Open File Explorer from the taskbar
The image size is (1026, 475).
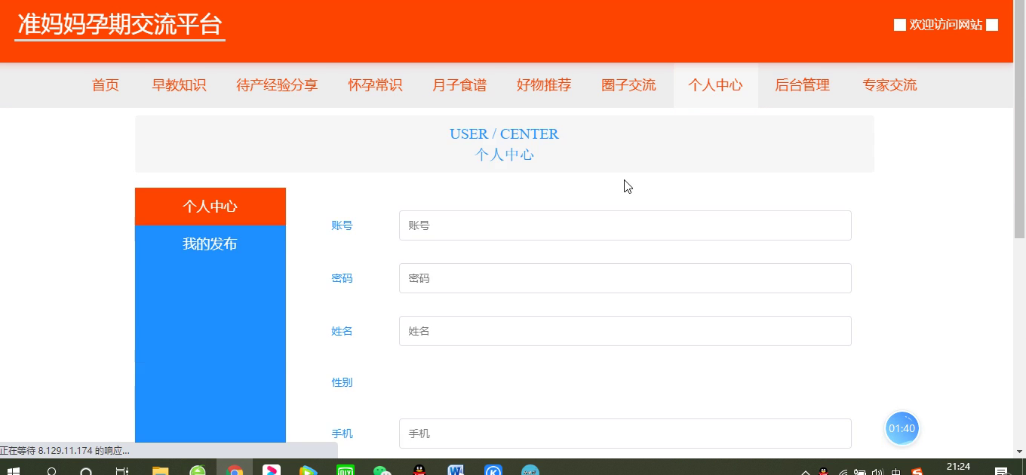(x=160, y=470)
